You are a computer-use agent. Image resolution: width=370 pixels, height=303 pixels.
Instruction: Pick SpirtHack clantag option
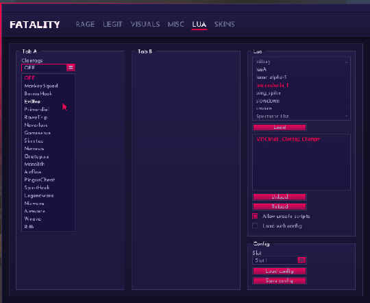pyautogui.click(x=49, y=188)
